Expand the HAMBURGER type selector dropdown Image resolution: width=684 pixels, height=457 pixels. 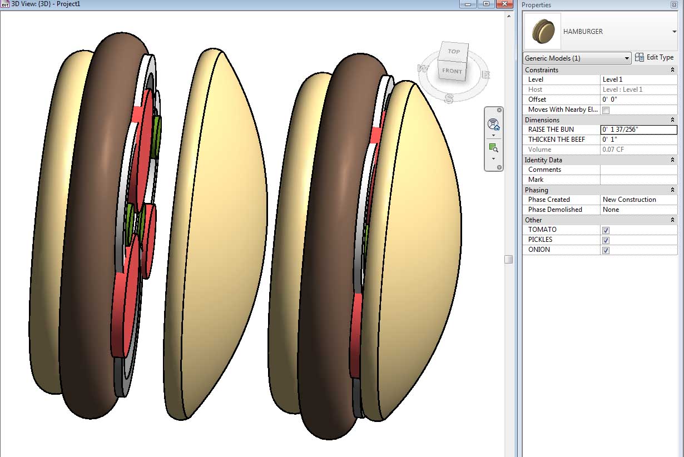tap(675, 32)
